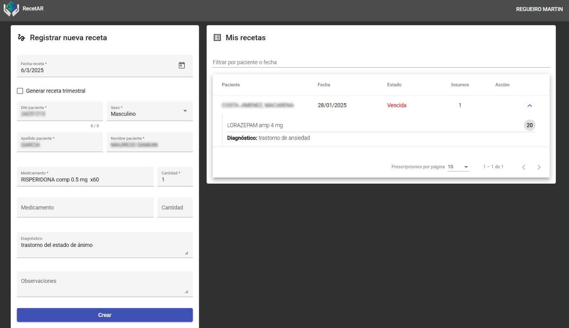Click the empty second Medicamento field
The height and width of the screenshot is (328, 569).
click(x=85, y=208)
